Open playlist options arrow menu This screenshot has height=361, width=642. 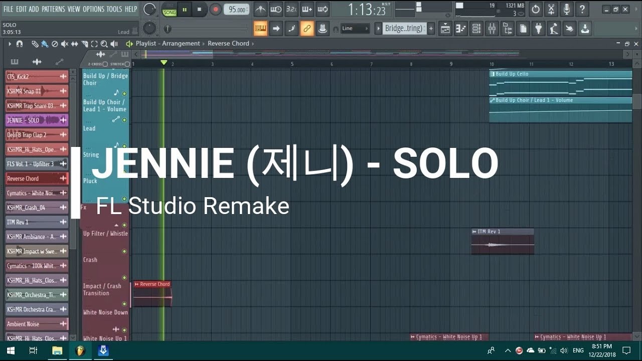(x=10, y=44)
